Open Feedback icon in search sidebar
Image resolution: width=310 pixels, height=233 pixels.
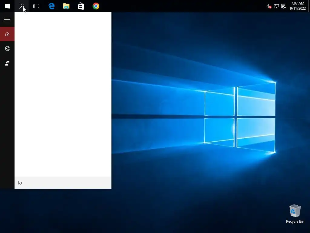(7, 63)
